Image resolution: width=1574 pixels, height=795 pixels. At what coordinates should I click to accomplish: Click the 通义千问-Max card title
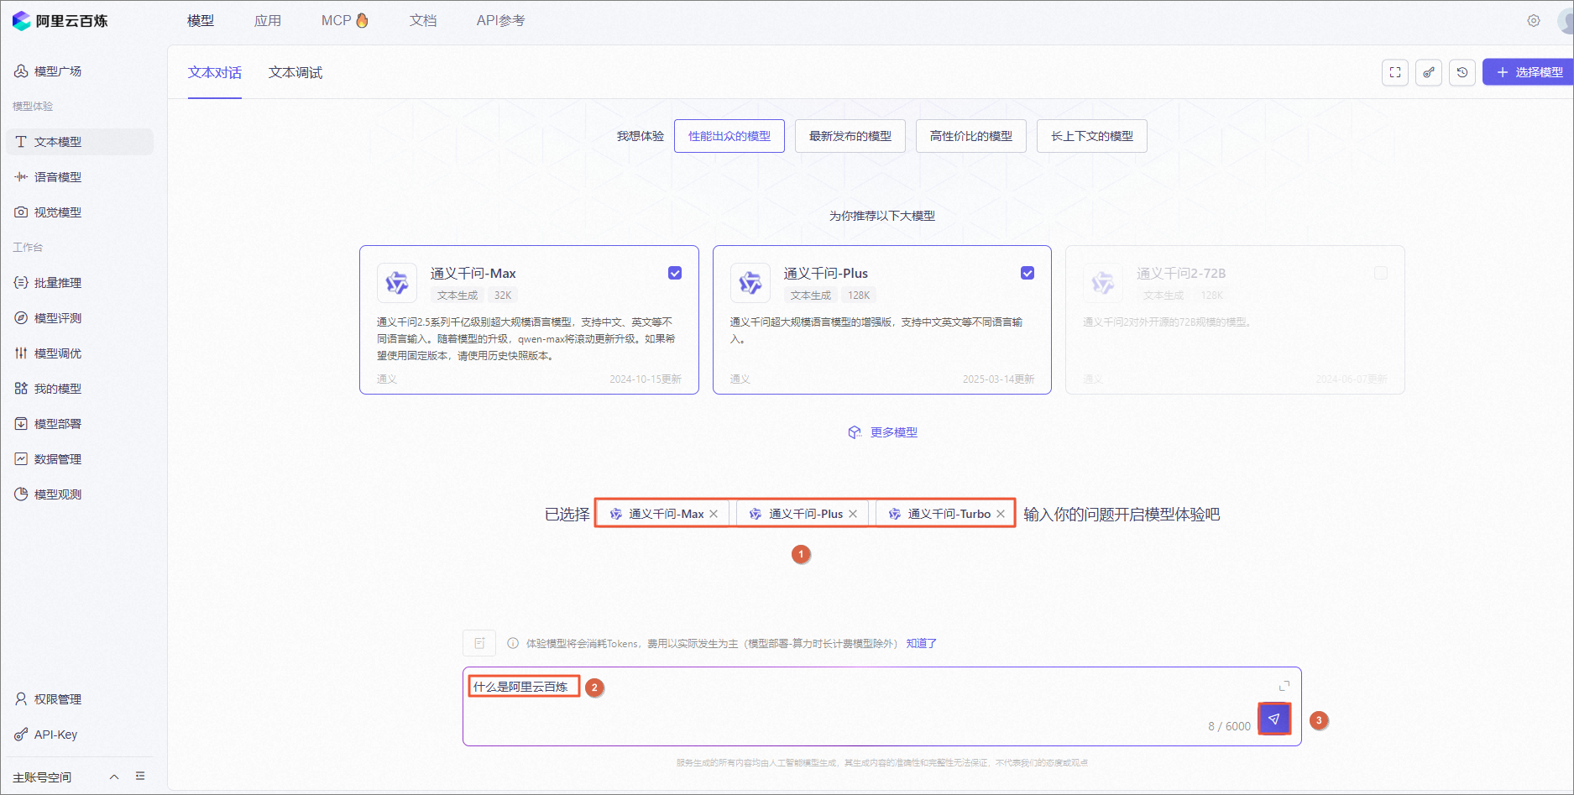tap(473, 274)
